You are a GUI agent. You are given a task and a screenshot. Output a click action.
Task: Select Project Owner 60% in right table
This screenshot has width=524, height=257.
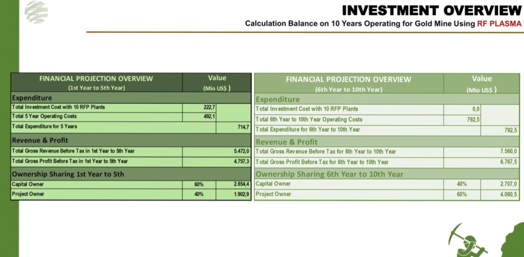(x=462, y=194)
